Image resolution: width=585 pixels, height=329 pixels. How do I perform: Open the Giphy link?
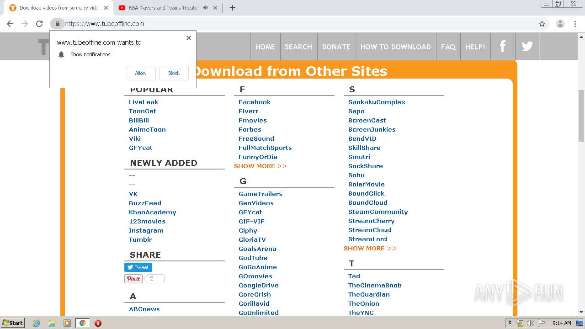pos(248,230)
